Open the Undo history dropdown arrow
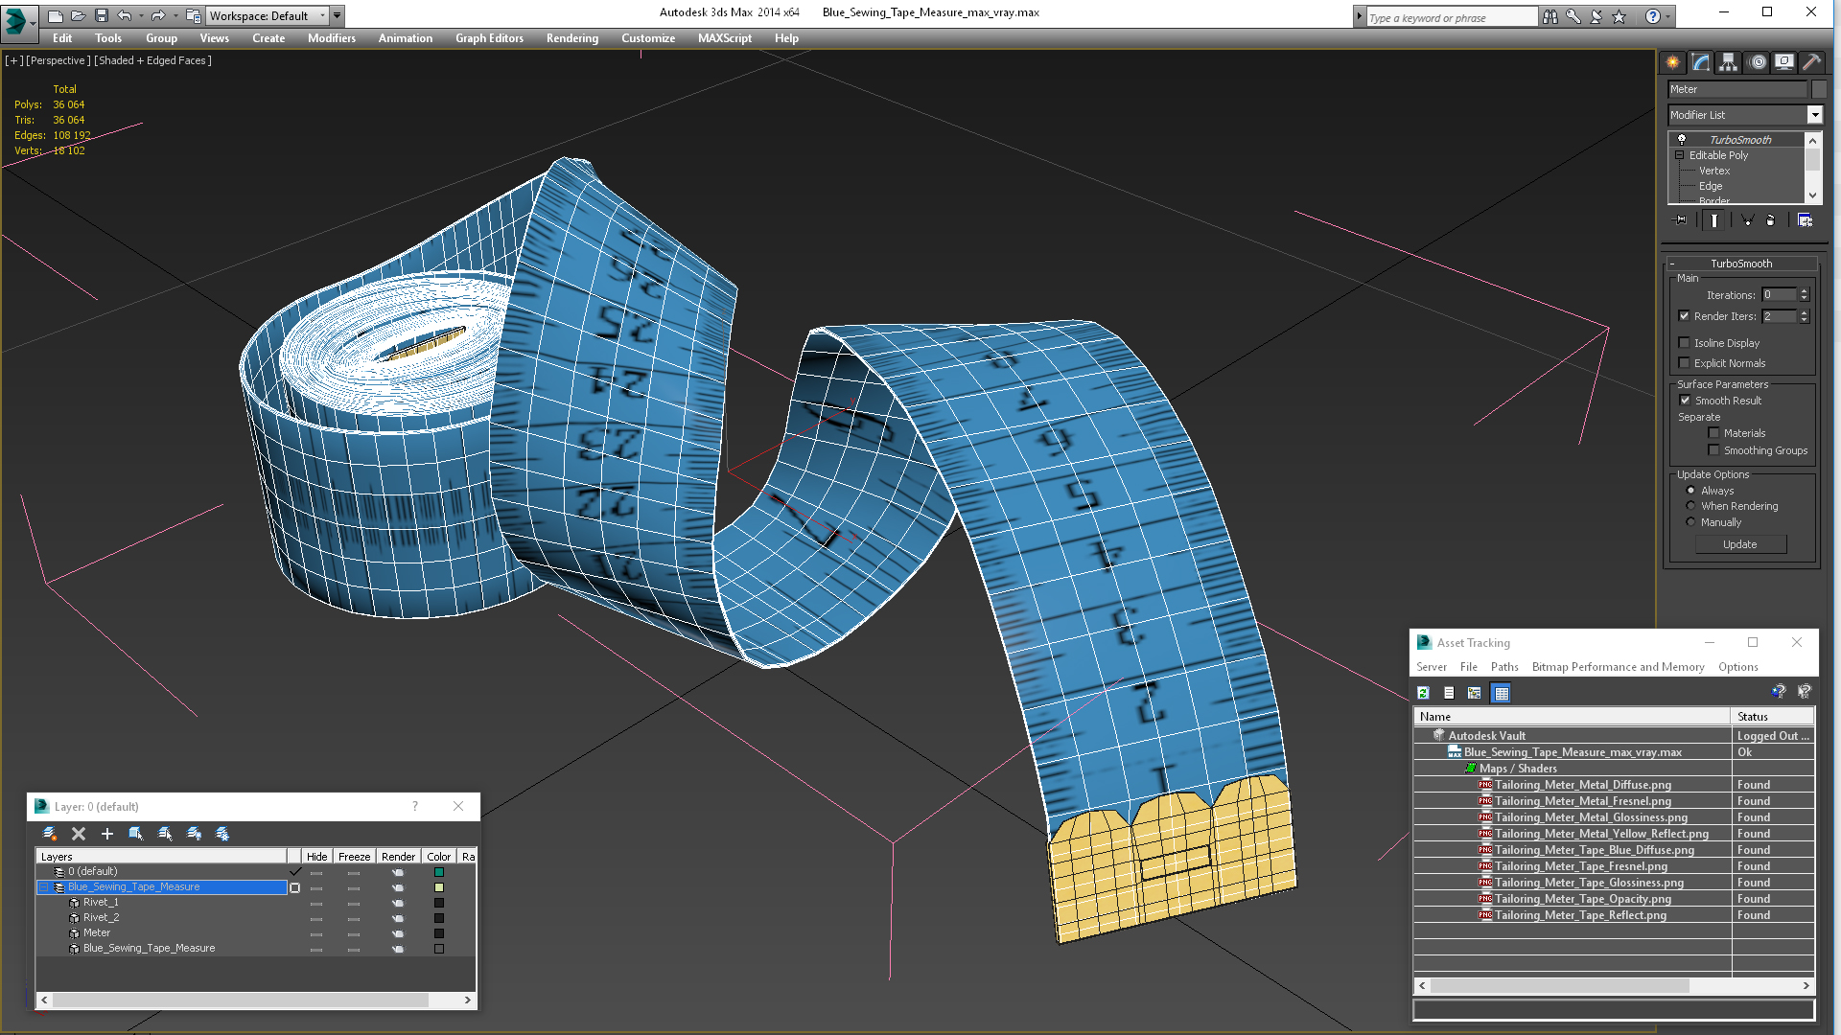Image resolution: width=1841 pixels, height=1035 pixels. [x=140, y=16]
